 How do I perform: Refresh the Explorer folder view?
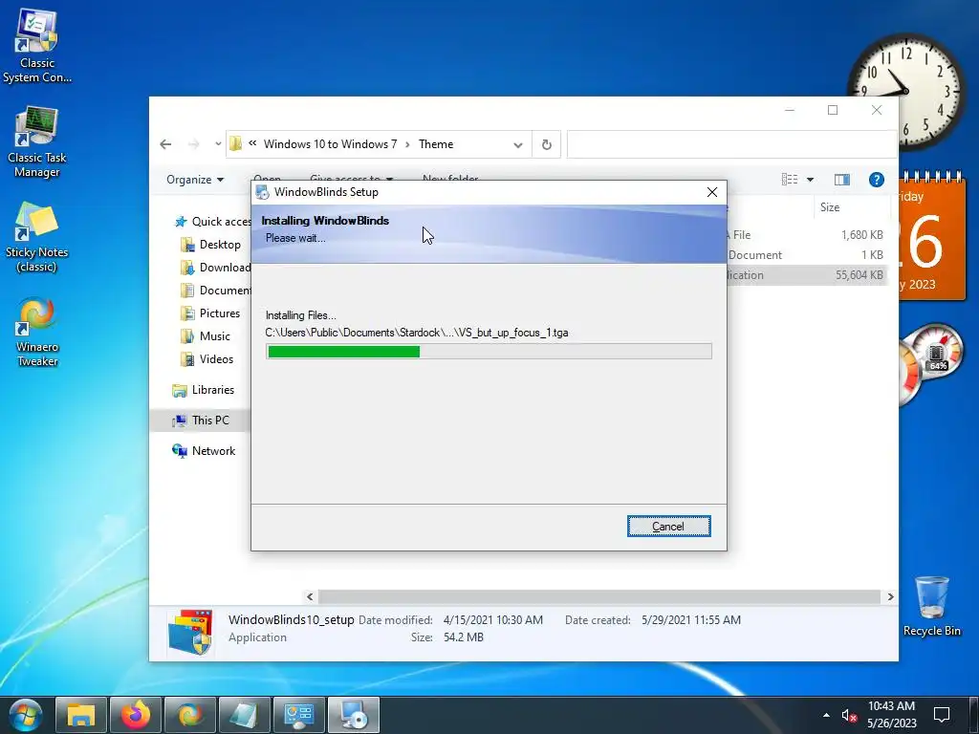[546, 145]
